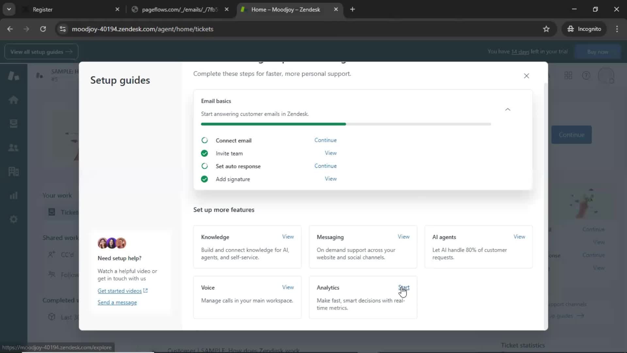627x353 pixels.
Task: Bookmark this page with star icon
Action: [x=546, y=29]
